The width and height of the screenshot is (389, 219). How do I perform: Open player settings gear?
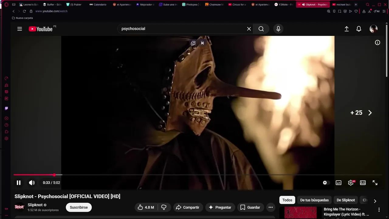351,182
